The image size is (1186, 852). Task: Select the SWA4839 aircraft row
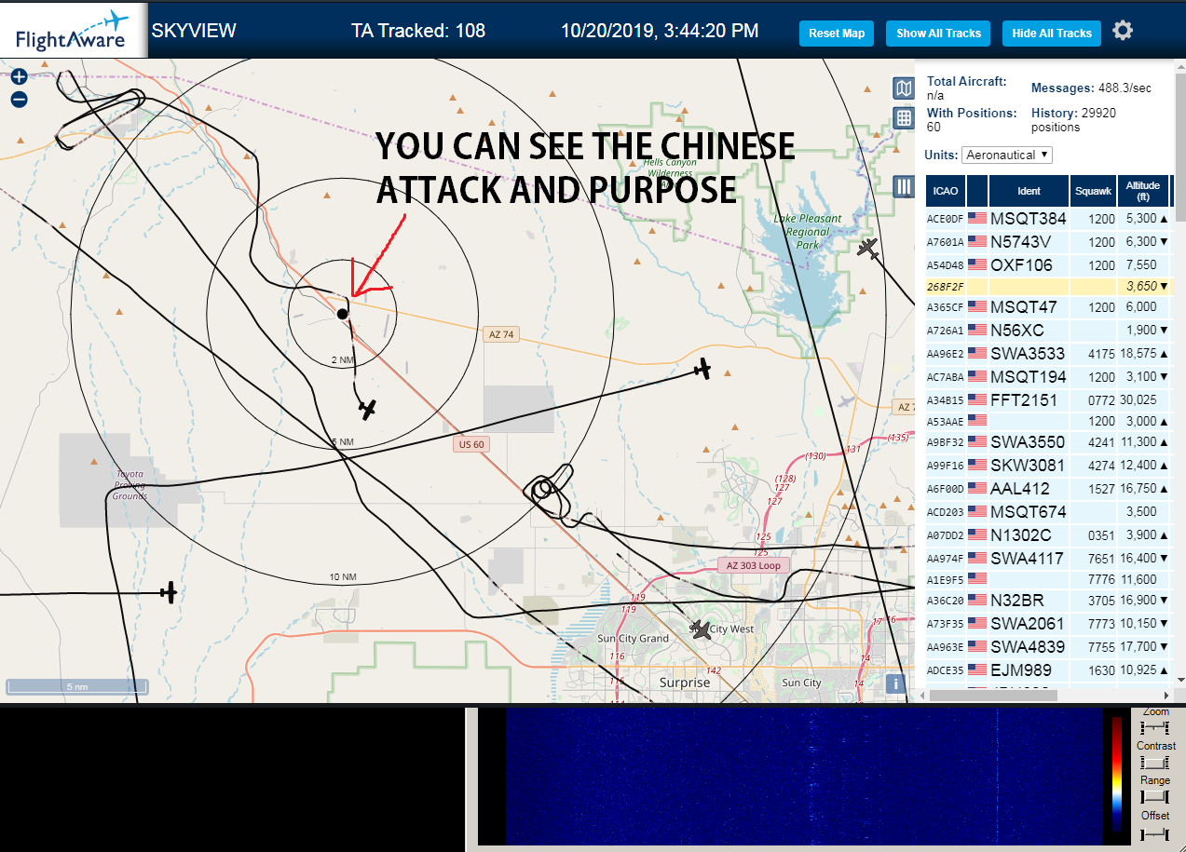[x=1048, y=646]
